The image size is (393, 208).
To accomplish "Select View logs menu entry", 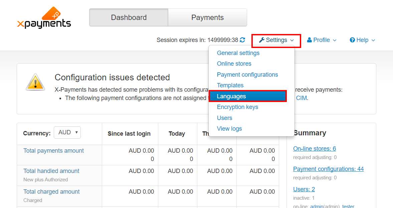I will click(229, 129).
